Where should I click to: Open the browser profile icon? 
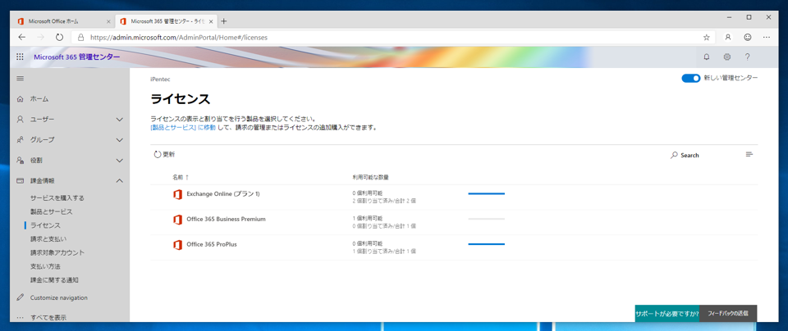[x=728, y=37]
